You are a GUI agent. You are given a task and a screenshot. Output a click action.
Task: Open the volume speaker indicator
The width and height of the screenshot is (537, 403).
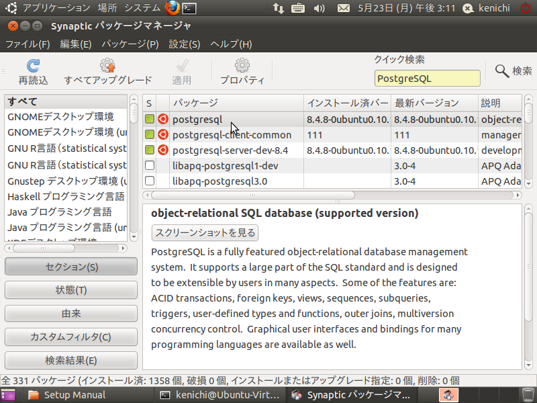320,8
